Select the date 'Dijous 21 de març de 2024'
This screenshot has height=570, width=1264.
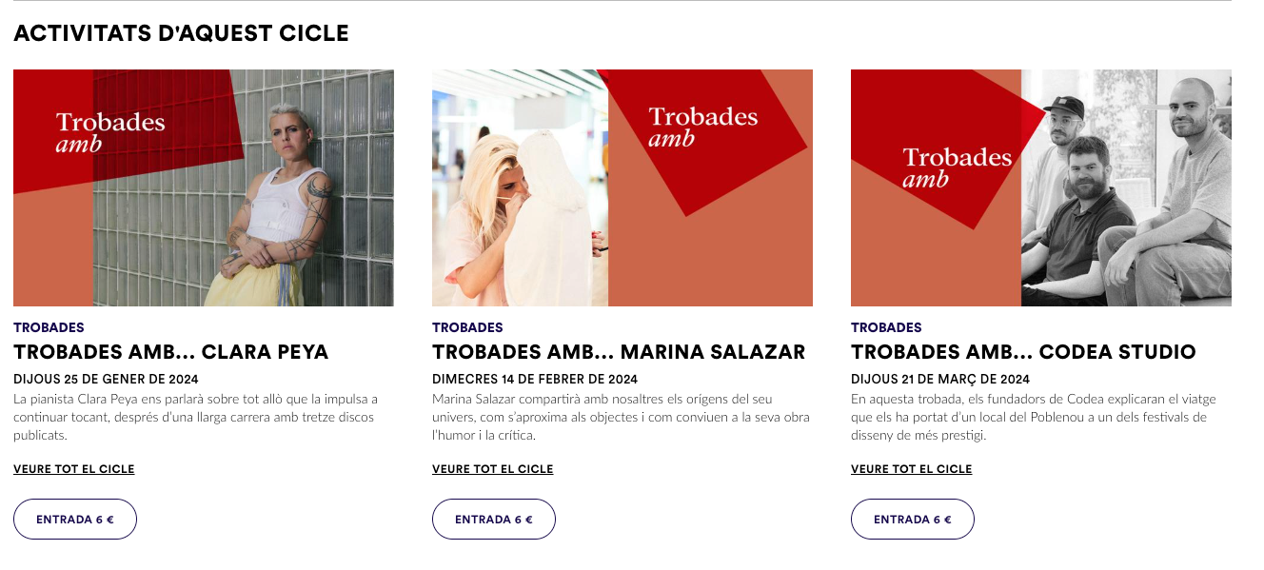940,379
